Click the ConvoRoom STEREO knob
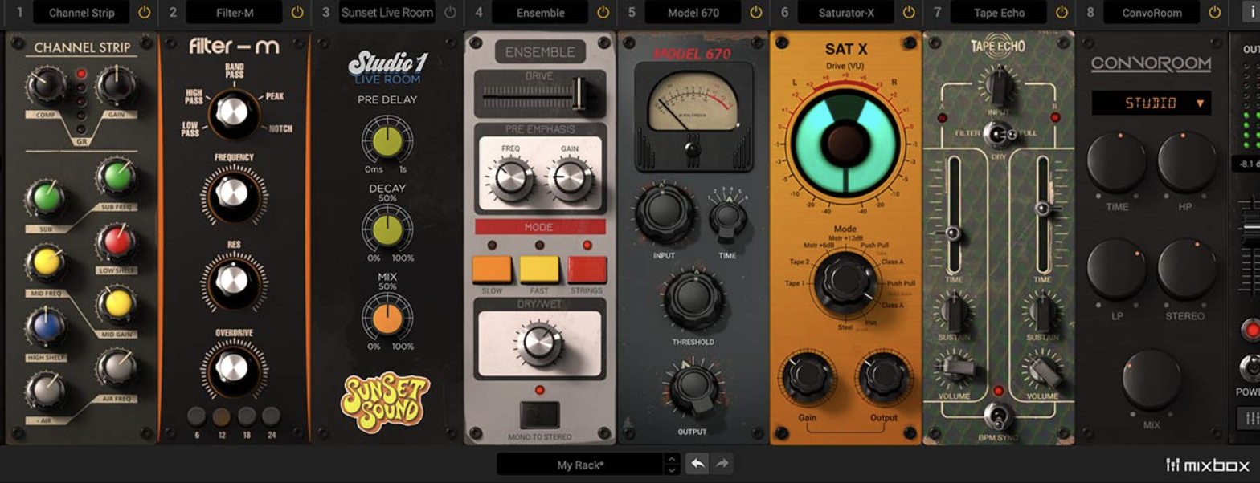Viewport: 1260px width, 483px height. click(1187, 270)
